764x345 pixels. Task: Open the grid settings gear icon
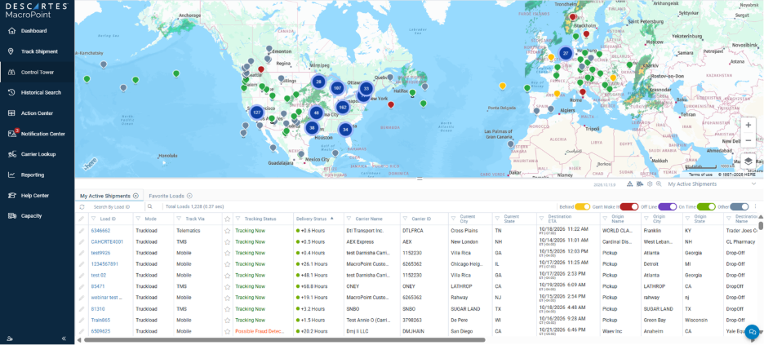(650, 184)
